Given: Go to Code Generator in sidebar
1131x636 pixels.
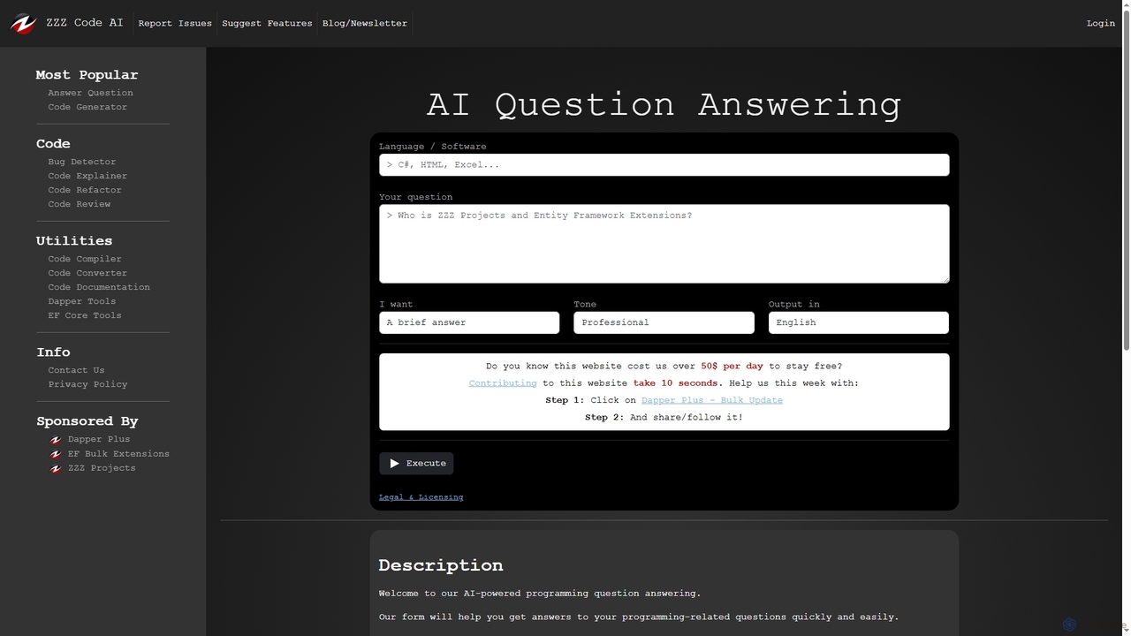Looking at the screenshot, I should click(87, 107).
